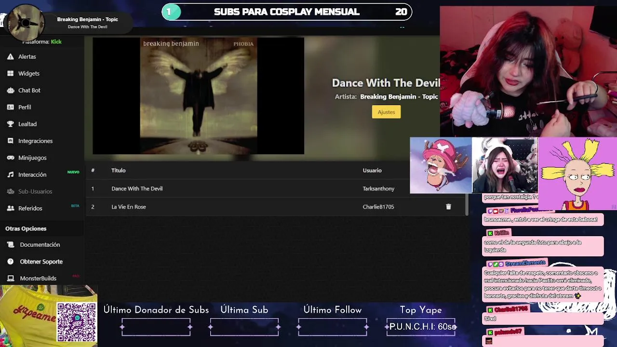Click the Obtener Soporte help icon
617x347 pixels.
point(10,262)
